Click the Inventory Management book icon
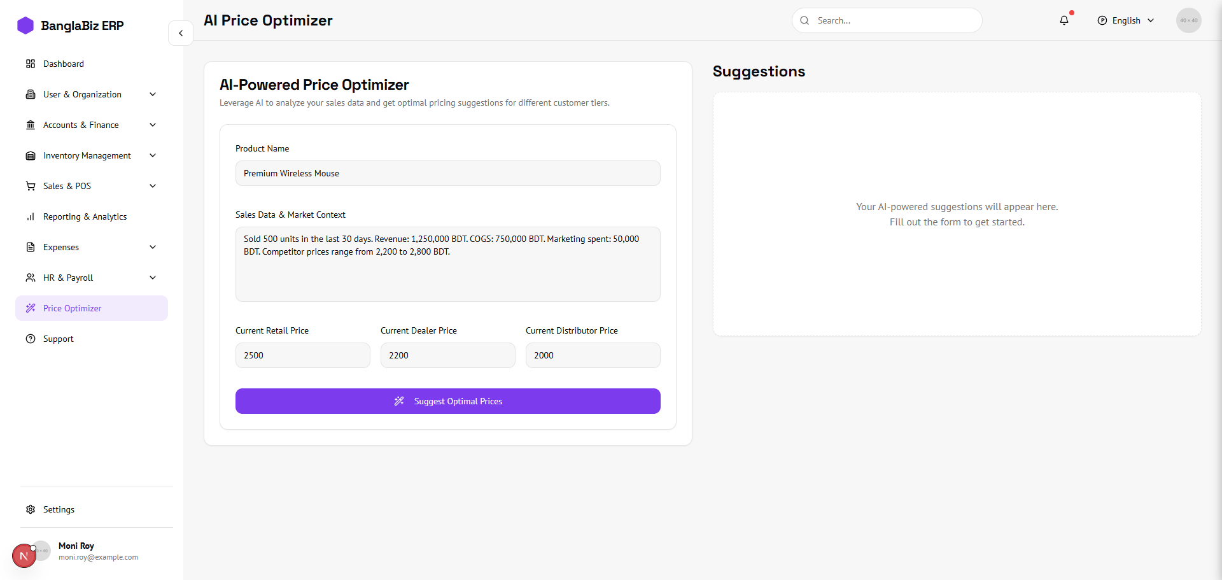The height and width of the screenshot is (580, 1222). pyautogui.click(x=31, y=155)
